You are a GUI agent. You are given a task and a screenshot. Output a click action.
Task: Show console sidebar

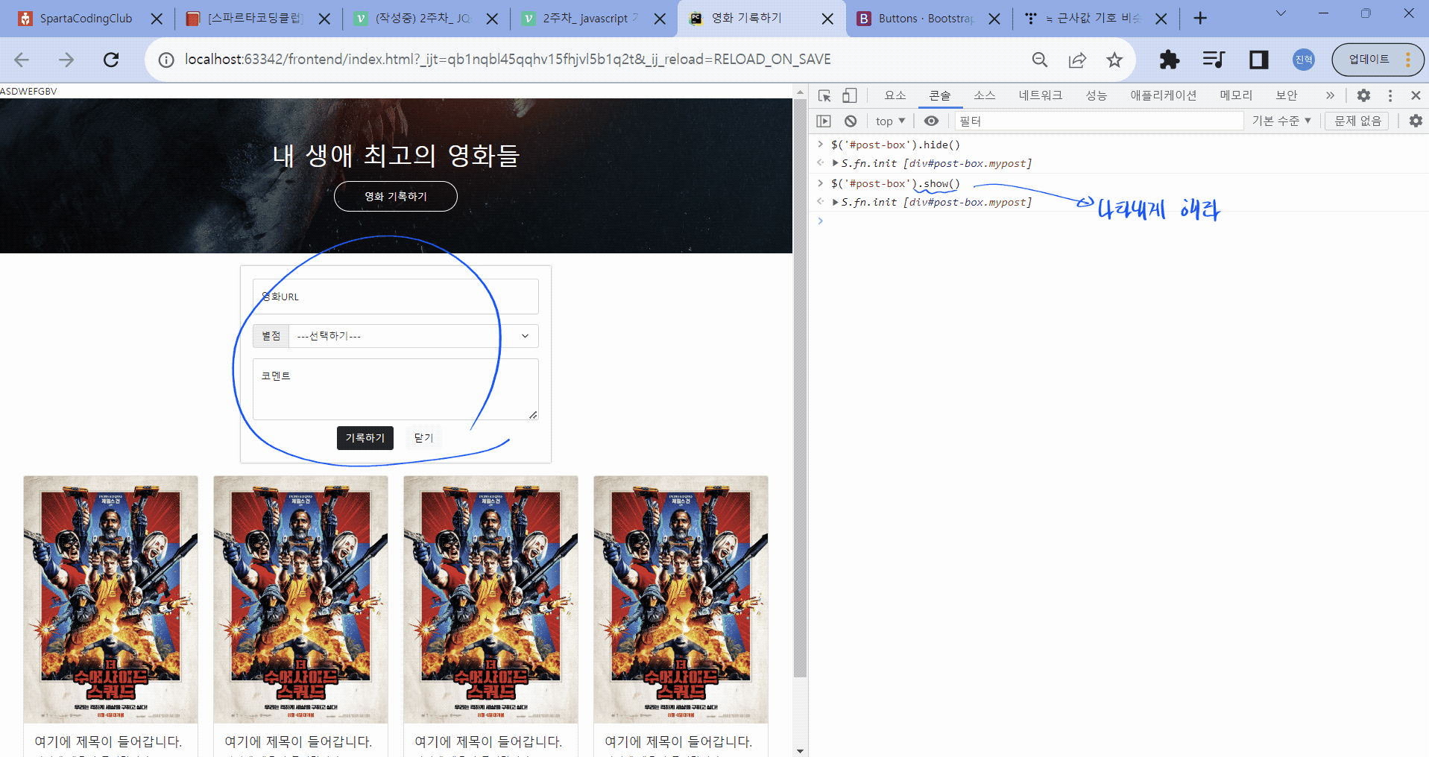pos(824,121)
